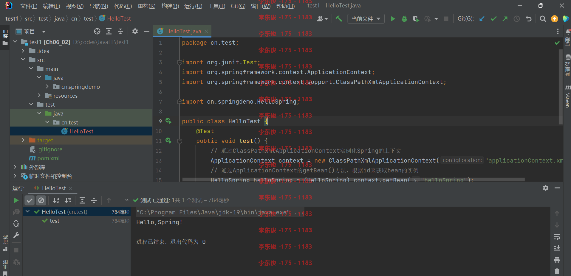Click HelloTest in the breadcrumb path
571x276 pixels.
point(119,18)
